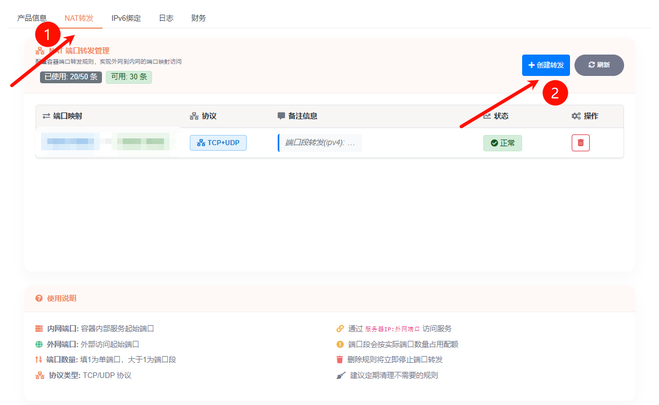Open the IPv6绑定 tab
This screenshot has width=659, height=405.
pyautogui.click(x=126, y=18)
